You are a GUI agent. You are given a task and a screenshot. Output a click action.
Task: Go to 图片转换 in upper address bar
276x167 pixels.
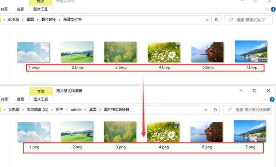(49, 19)
